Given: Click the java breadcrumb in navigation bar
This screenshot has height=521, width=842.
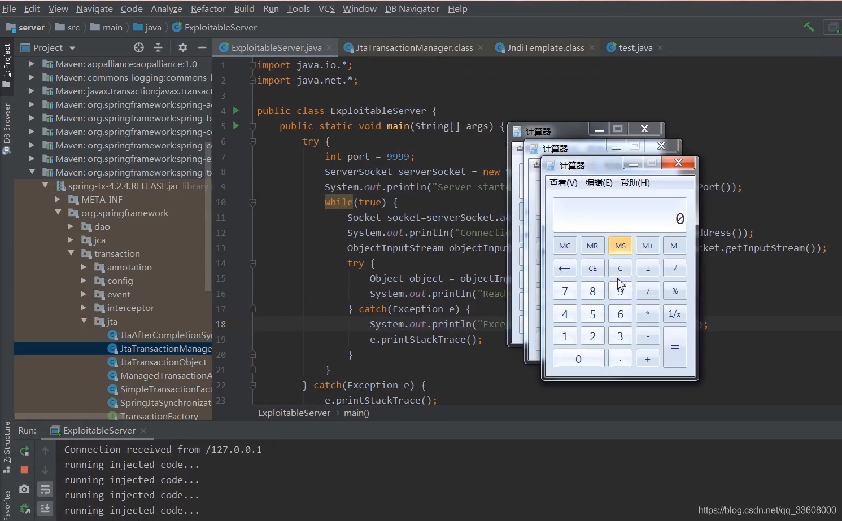Looking at the screenshot, I should pos(147,27).
